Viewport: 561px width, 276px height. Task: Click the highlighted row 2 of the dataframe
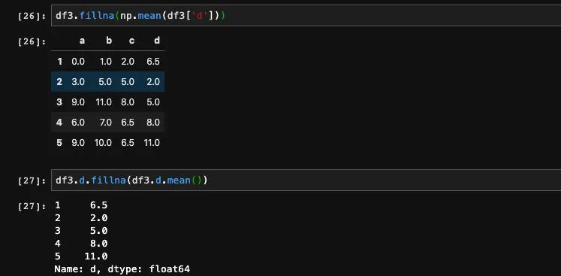(107, 82)
